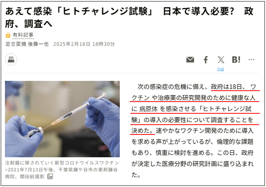Click the article headline text

129,17
